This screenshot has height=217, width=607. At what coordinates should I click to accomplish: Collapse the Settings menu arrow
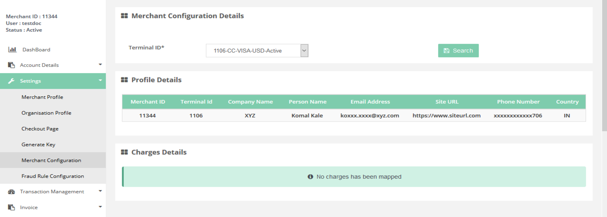(x=100, y=81)
